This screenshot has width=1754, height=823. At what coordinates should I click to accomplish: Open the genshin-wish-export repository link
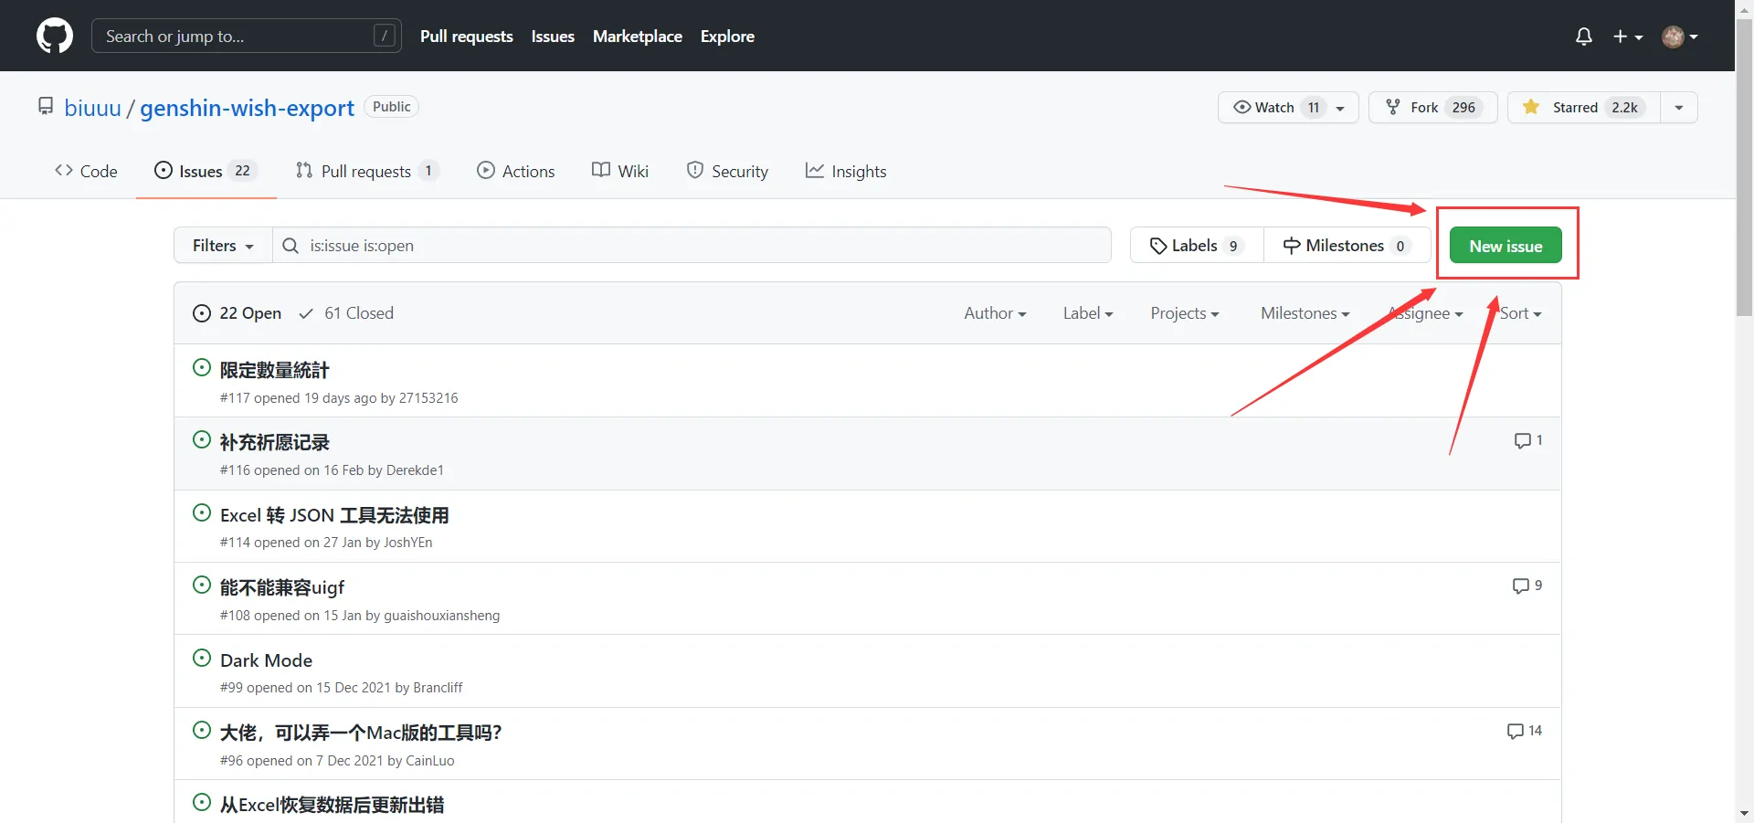pos(247,108)
